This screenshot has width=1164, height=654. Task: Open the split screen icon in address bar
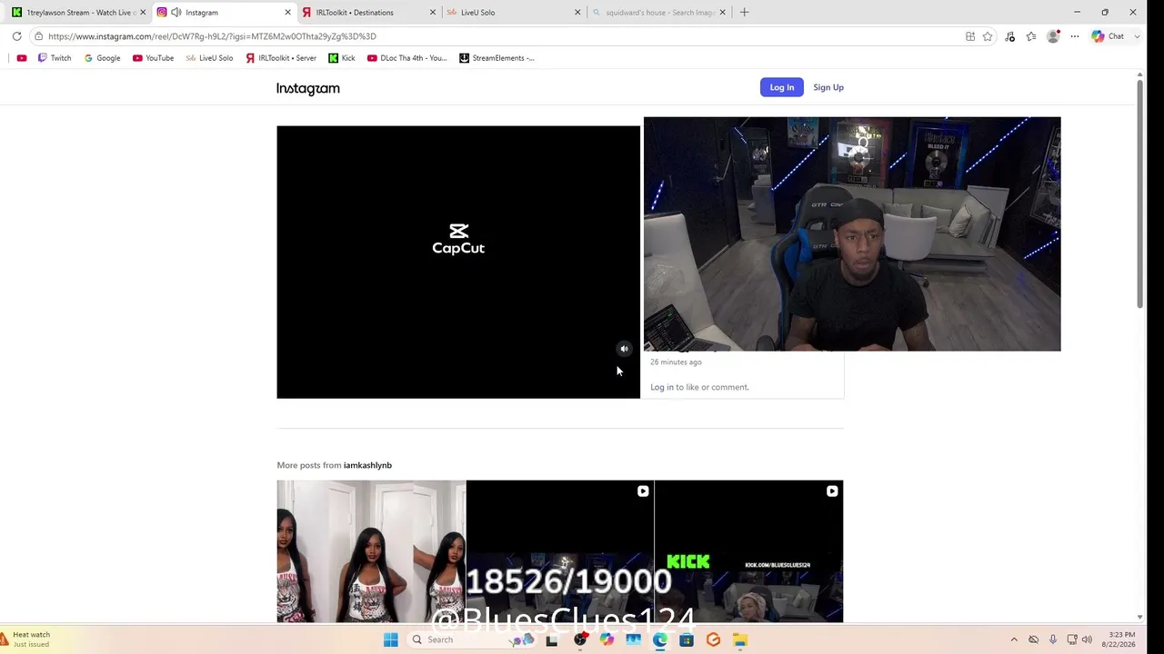point(970,36)
